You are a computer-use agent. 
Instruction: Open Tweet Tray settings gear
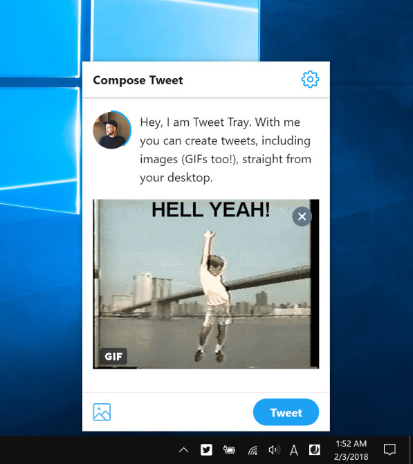coord(310,80)
